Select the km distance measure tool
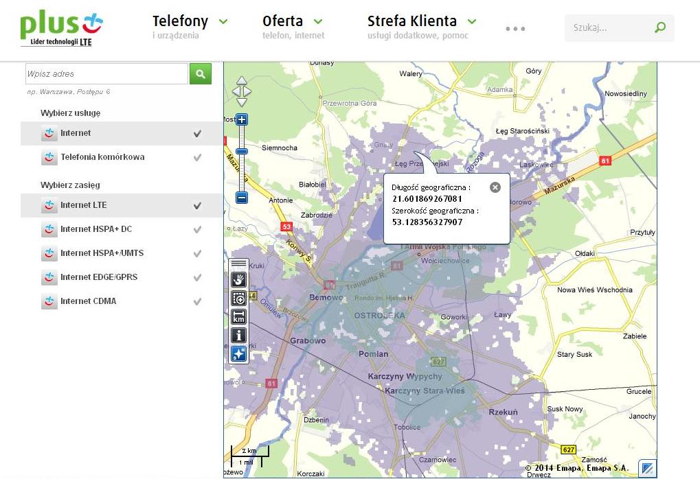 (x=239, y=316)
